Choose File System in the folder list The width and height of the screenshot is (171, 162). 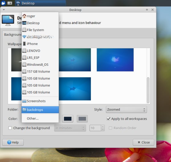(x=40, y=30)
